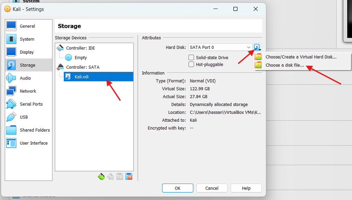Close the Kali Settings dialog
This screenshot has width=352, height=200.
click(255, 9)
